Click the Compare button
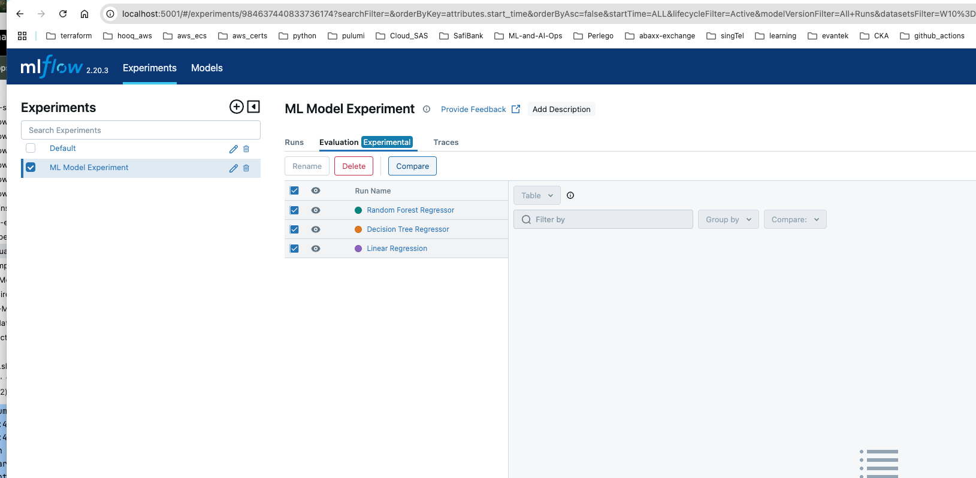The height and width of the screenshot is (478, 976). (x=412, y=166)
